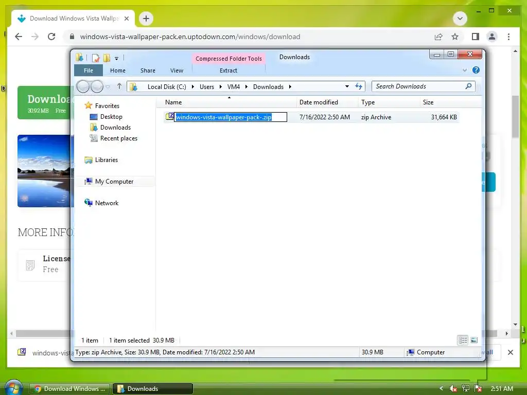Click Local Disk (C:) in address bar

(x=167, y=86)
